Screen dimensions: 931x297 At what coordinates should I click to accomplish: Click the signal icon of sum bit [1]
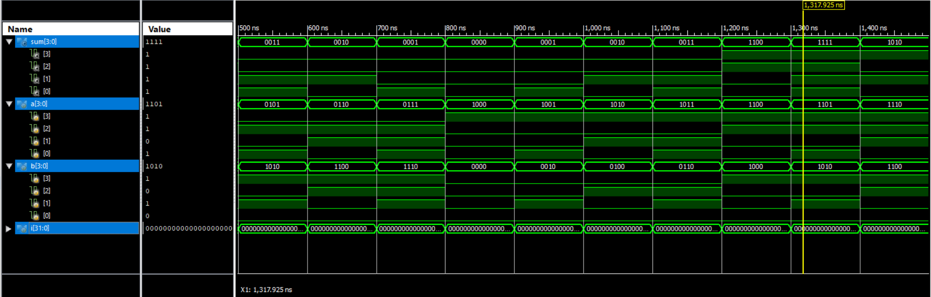coord(34,79)
